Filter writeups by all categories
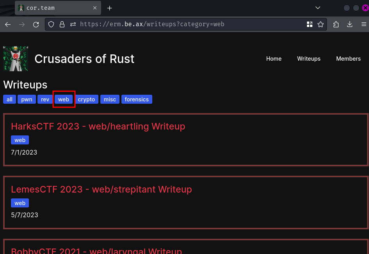Viewport: 369px width, 254px height. pyautogui.click(x=9, y=99)
